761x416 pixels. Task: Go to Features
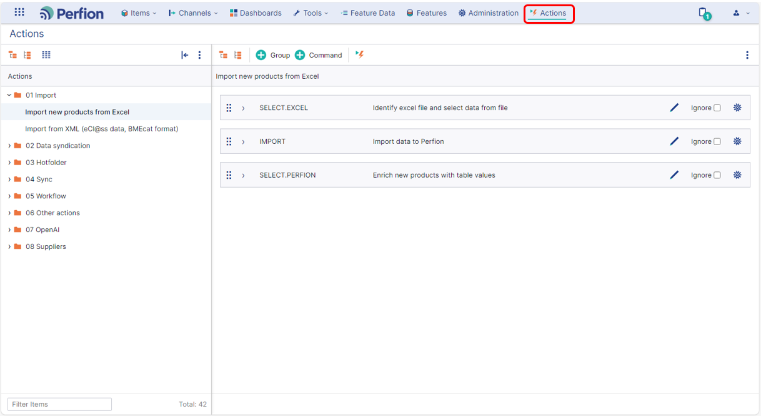pyautogui.click(x=427, y=13)
